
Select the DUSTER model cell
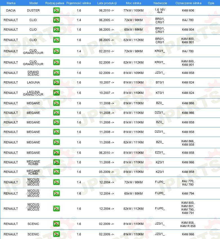[33, 10]
